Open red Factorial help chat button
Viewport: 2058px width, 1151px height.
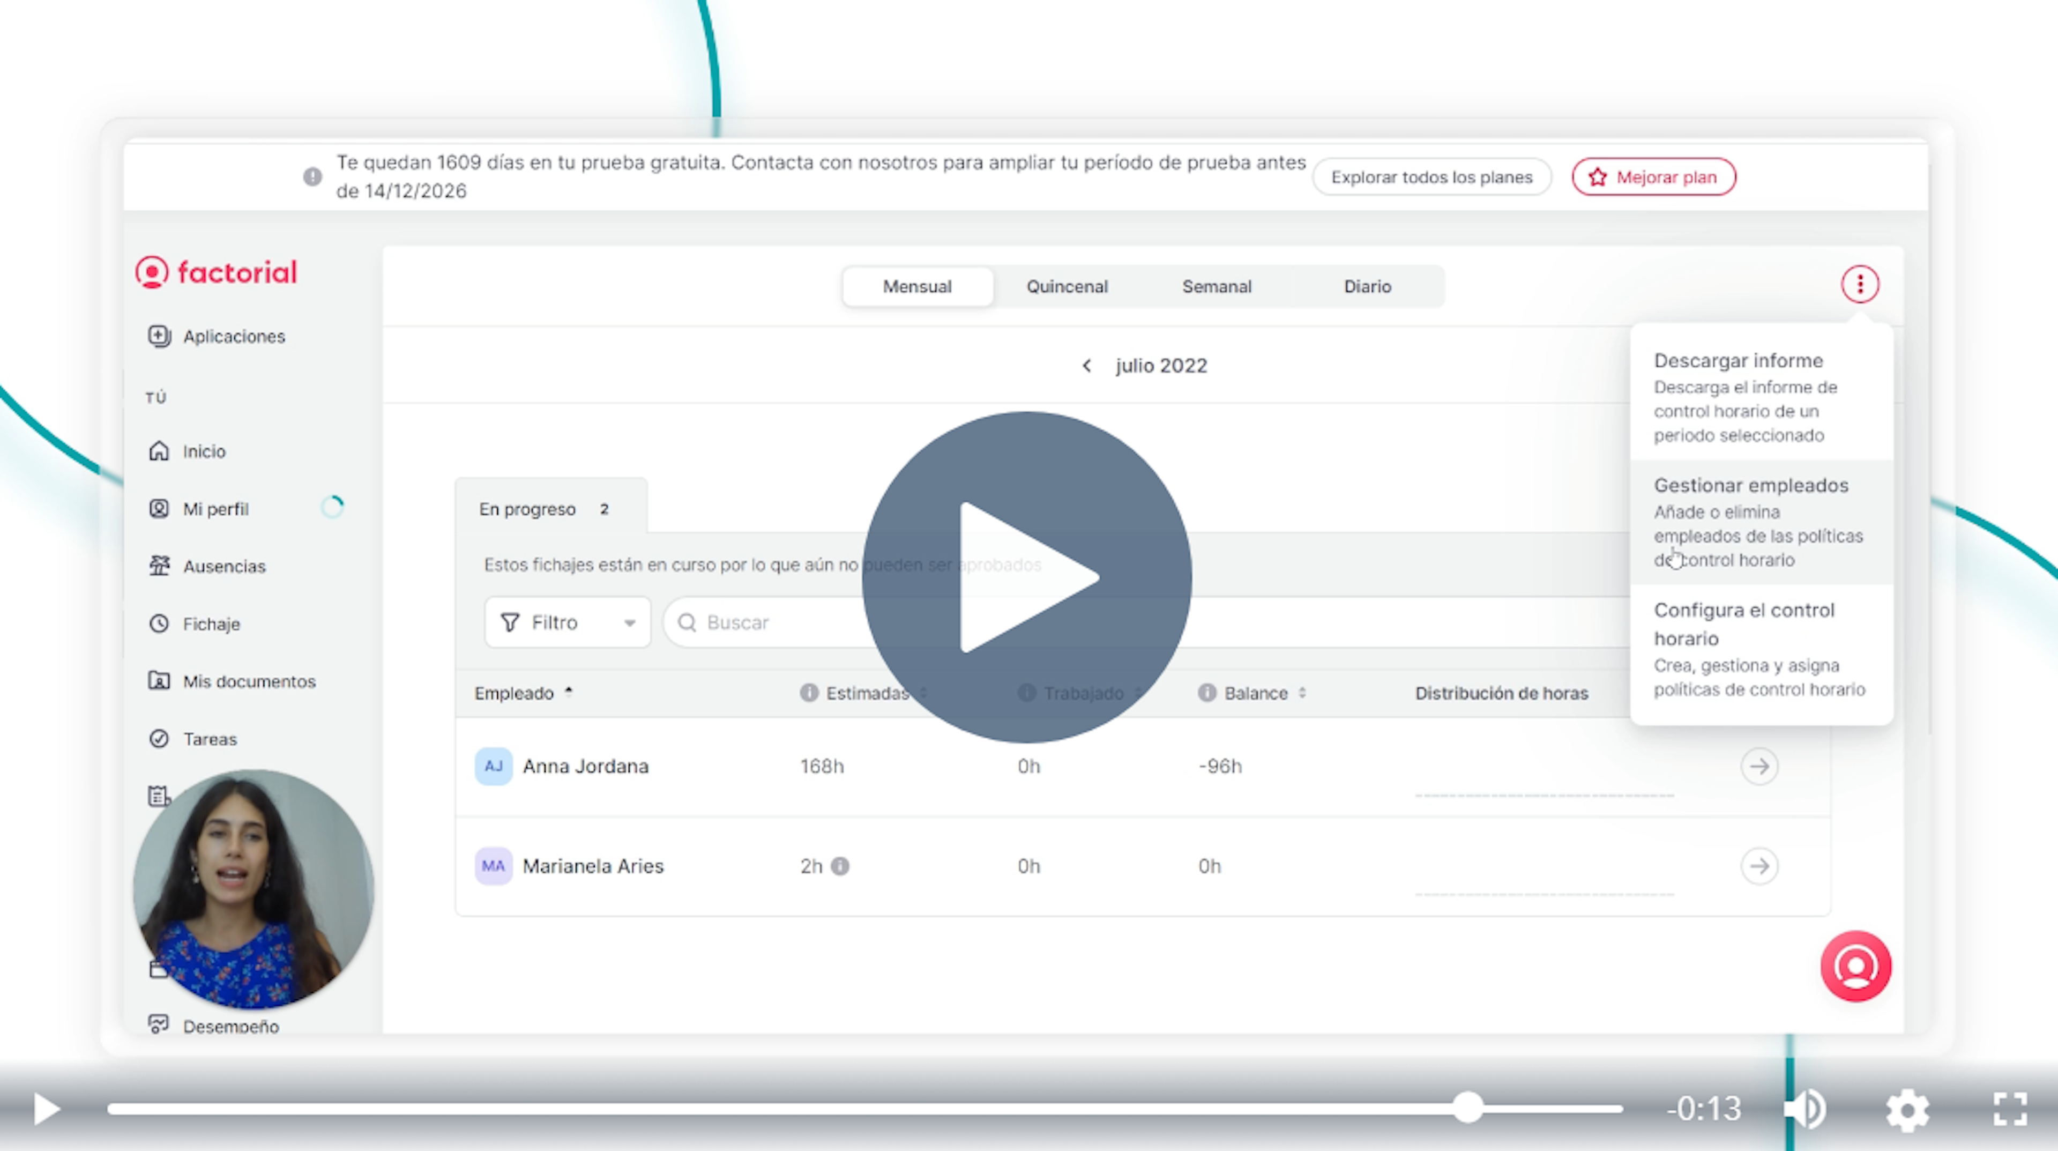(1855, 966)
